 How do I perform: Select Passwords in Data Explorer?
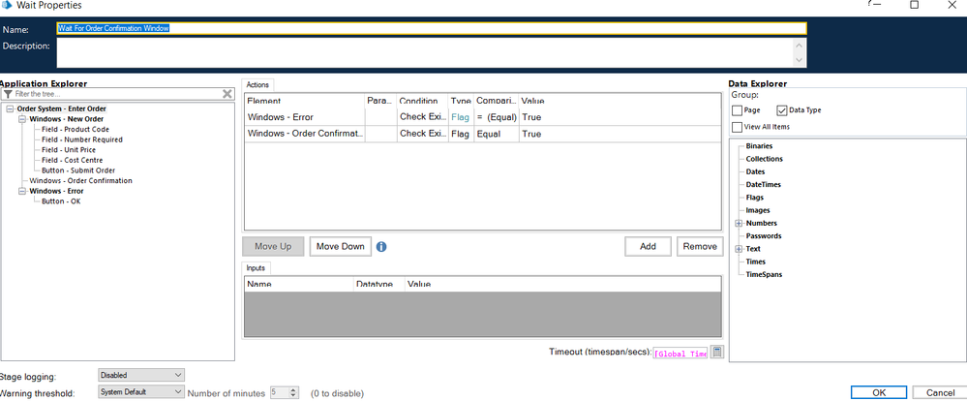[x=764, y=236]
